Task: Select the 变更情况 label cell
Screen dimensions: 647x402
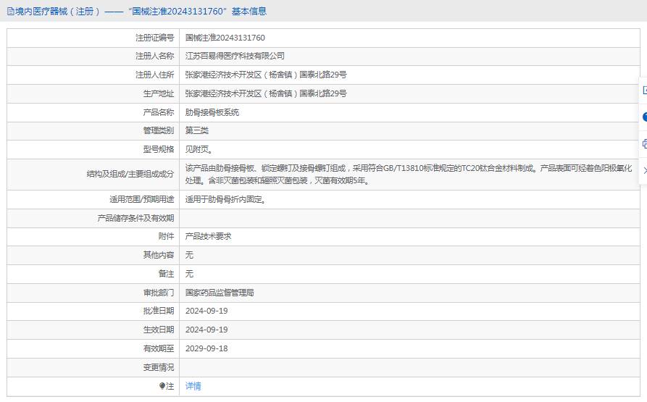Action: click(93, 368)
